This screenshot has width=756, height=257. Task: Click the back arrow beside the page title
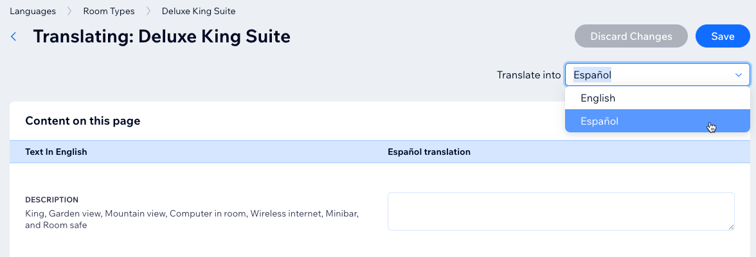pyautogui.click(x=14, y=37)
